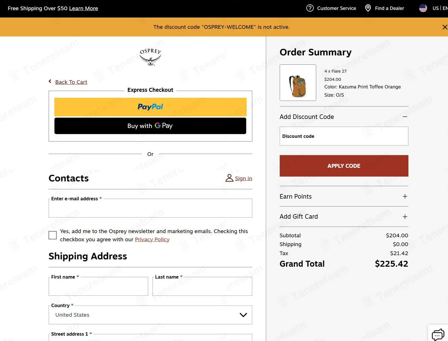Expand the Add Gift Card section
This screenshot has width=448, height=341.
click(405, 217)
